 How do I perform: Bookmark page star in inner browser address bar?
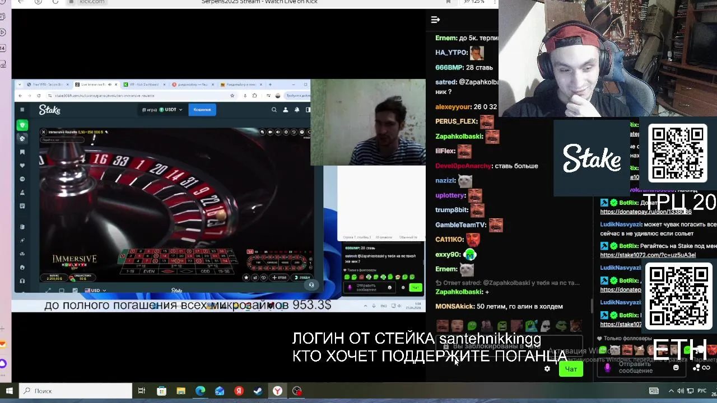point(232,96)
